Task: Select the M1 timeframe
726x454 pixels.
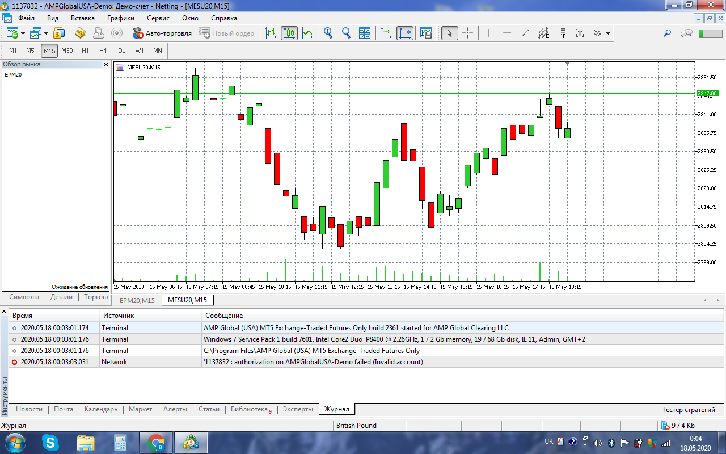Action: (x=13, y=51)
